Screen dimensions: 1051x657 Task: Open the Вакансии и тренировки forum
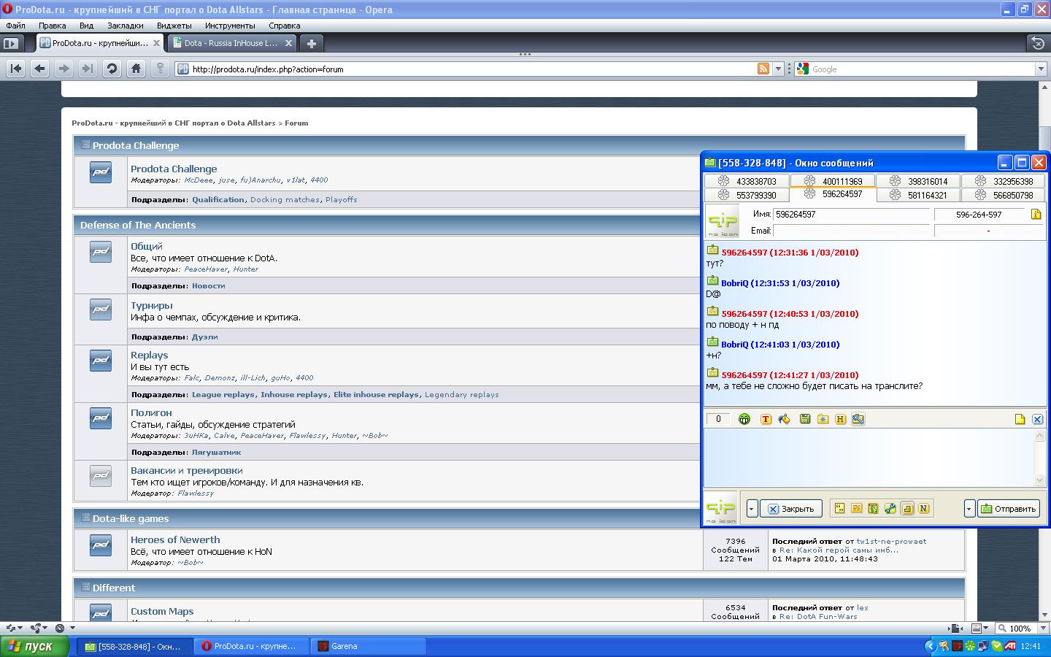click(x=187, y=470)
